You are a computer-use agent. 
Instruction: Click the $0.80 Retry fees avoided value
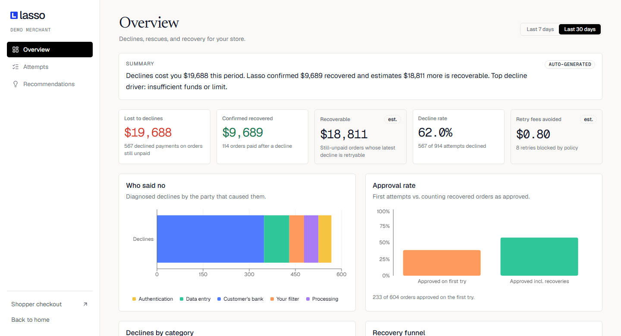coord(533,134)
